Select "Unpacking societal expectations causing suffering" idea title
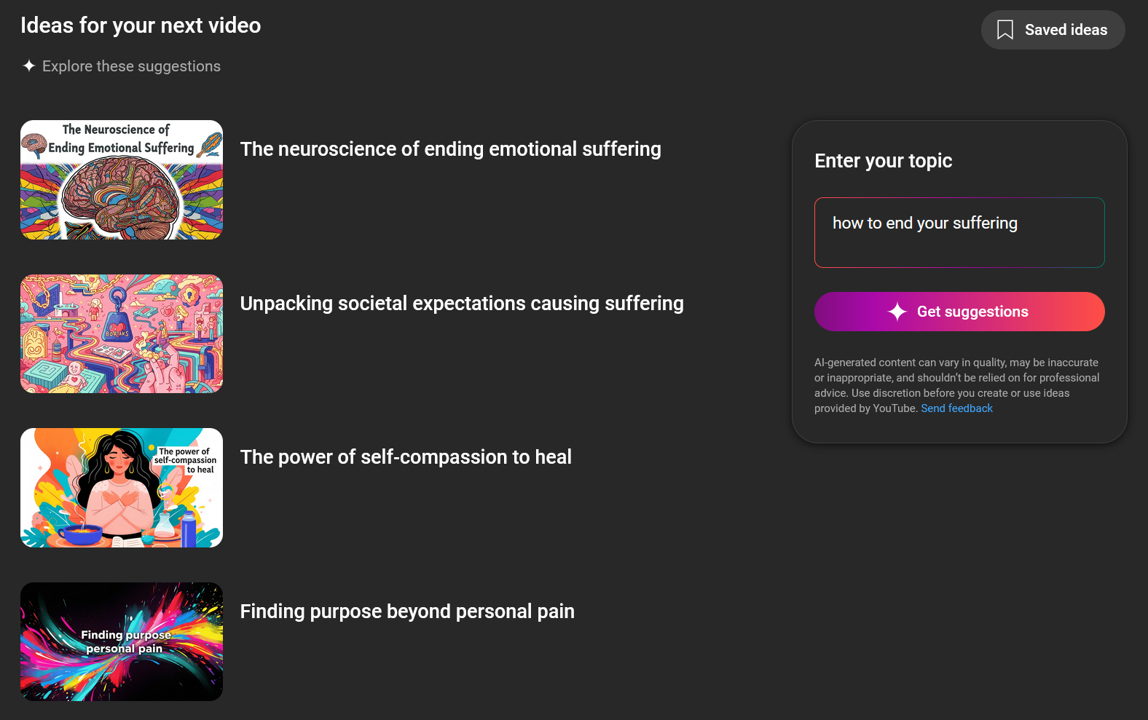The image size is (1148, 720). pos(462,304)
